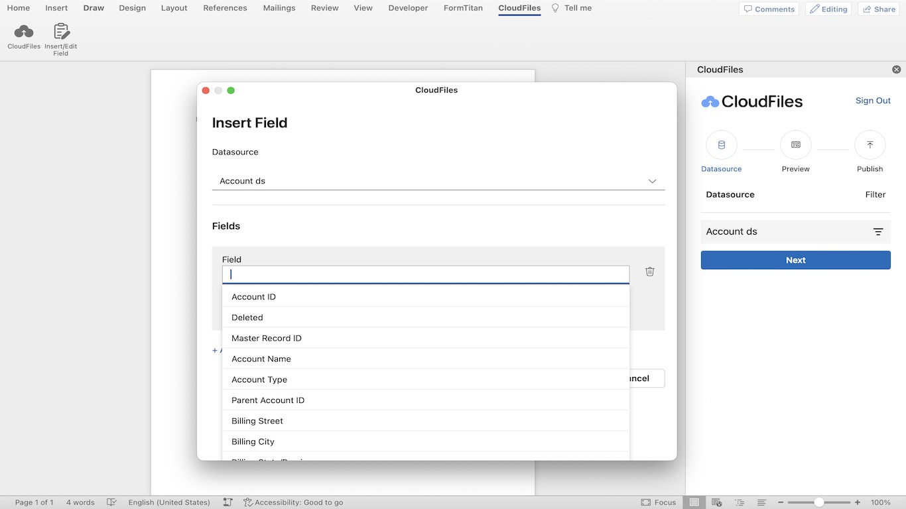
Task: Select Draft view icon
Action: coord(762,502)
